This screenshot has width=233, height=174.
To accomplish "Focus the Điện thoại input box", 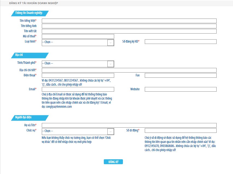I will (78, 75).
